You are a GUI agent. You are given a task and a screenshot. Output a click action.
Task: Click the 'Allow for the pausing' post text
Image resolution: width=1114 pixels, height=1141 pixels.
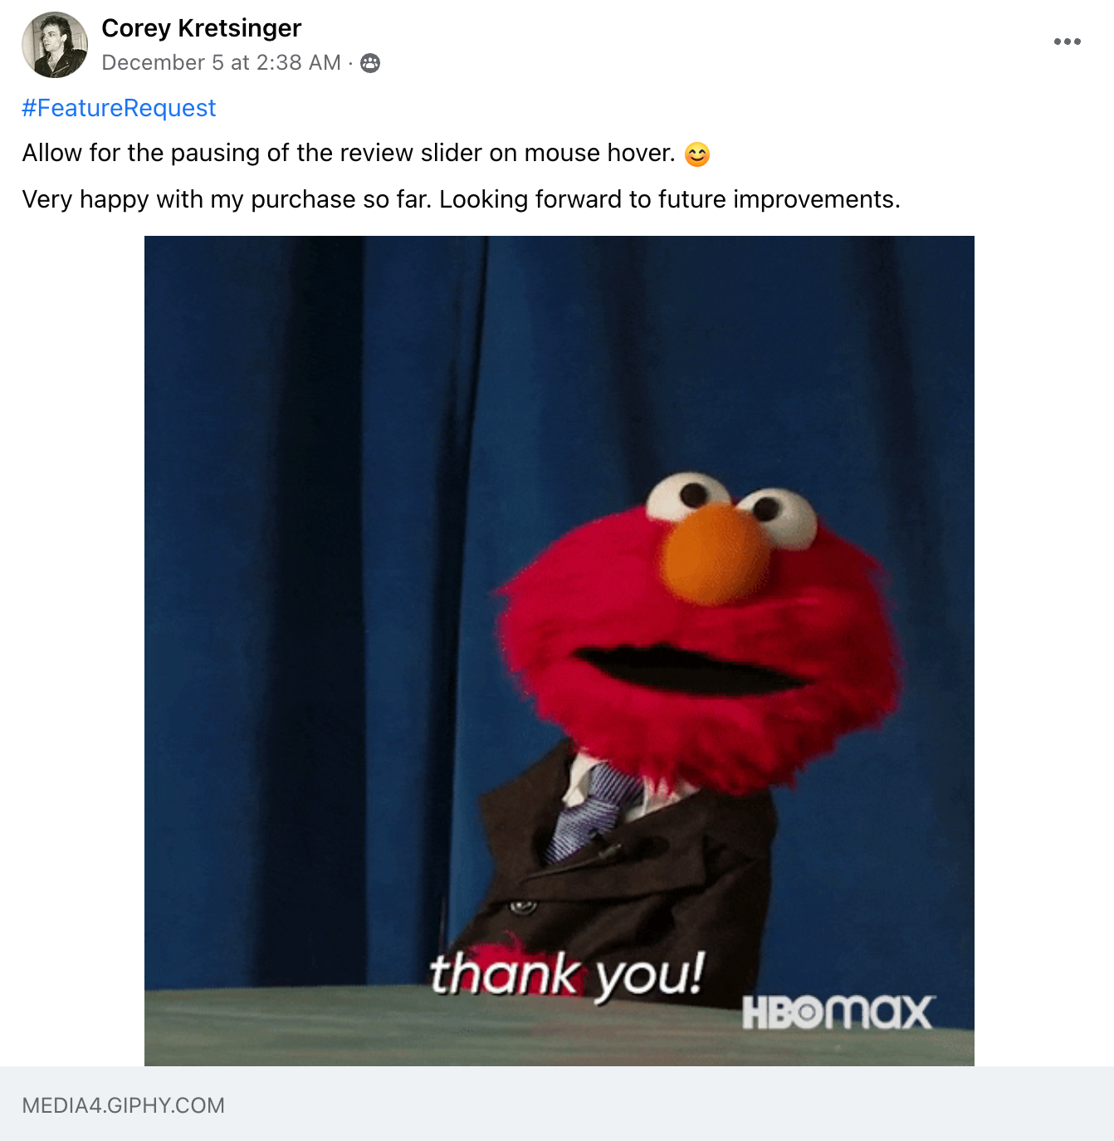(x=349, y=154)
